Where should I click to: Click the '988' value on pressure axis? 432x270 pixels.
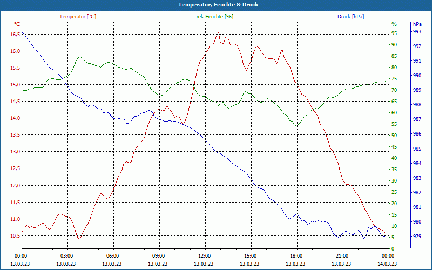(417, 105)
